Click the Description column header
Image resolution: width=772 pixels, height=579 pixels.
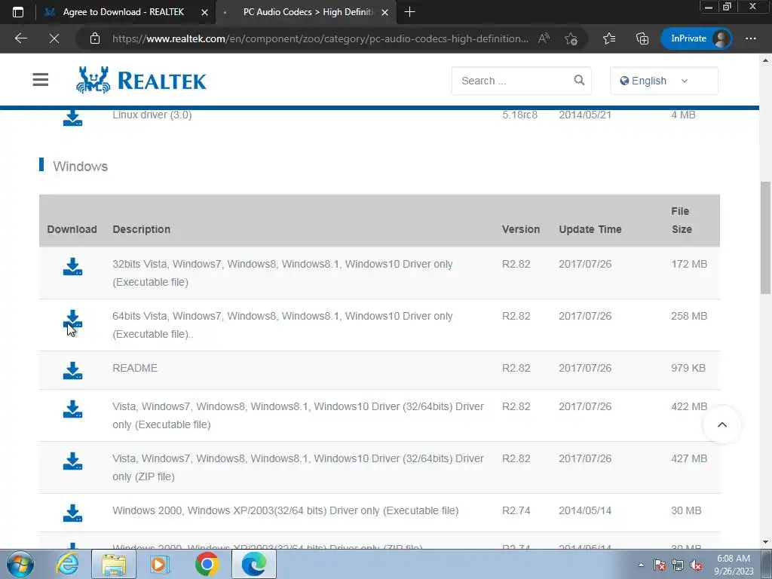coord(141,229)
